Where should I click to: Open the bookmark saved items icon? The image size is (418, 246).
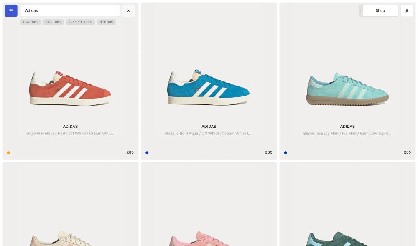point(407,10)
